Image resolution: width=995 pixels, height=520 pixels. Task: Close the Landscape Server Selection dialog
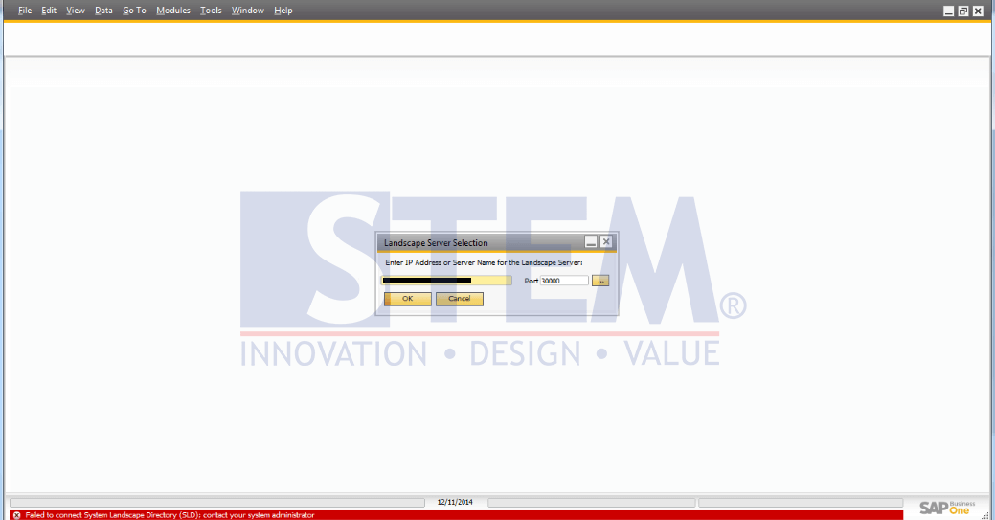[606, 242]
